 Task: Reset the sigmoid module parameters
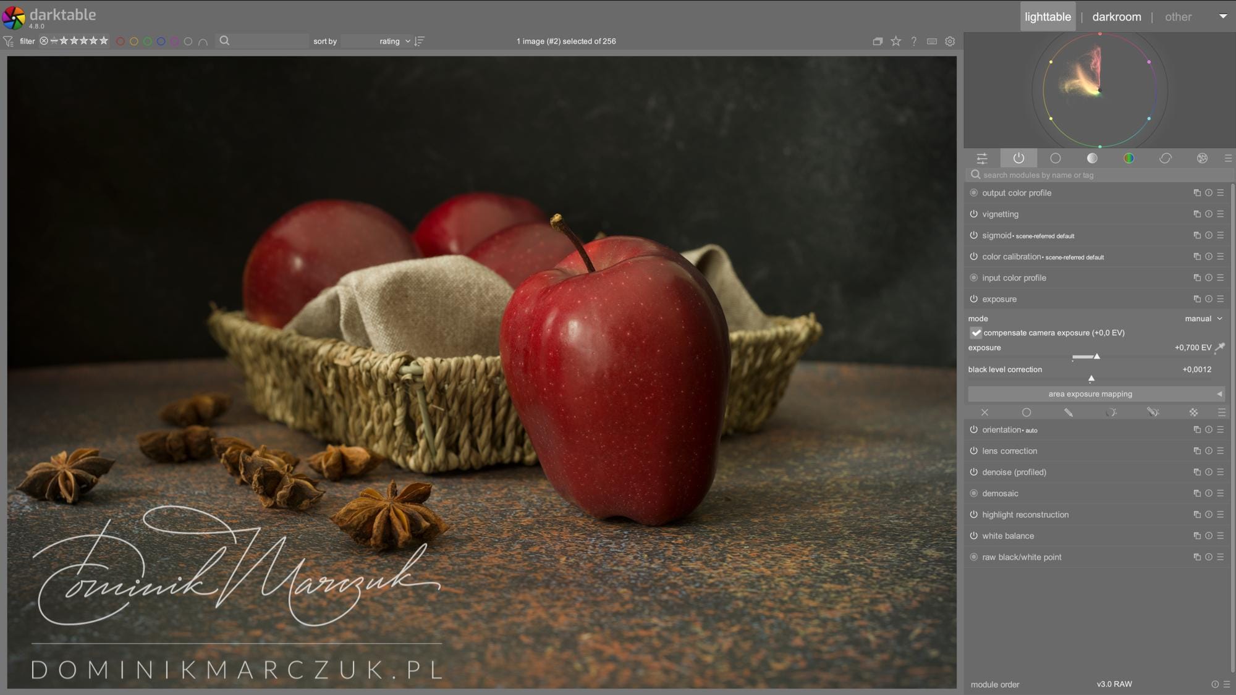coord(1209,235)
